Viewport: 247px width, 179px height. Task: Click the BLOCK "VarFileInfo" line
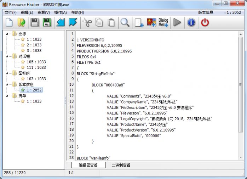click(x=93, y=158)
